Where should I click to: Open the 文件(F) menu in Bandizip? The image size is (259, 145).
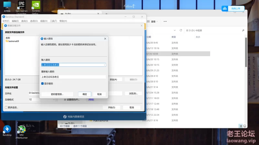6,21
